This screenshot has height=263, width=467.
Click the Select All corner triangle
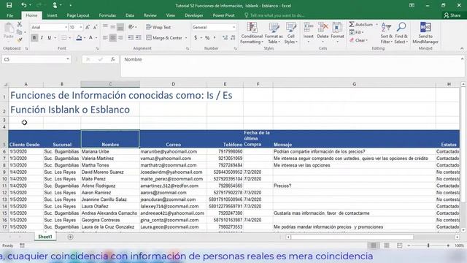[x=5, y=85]
